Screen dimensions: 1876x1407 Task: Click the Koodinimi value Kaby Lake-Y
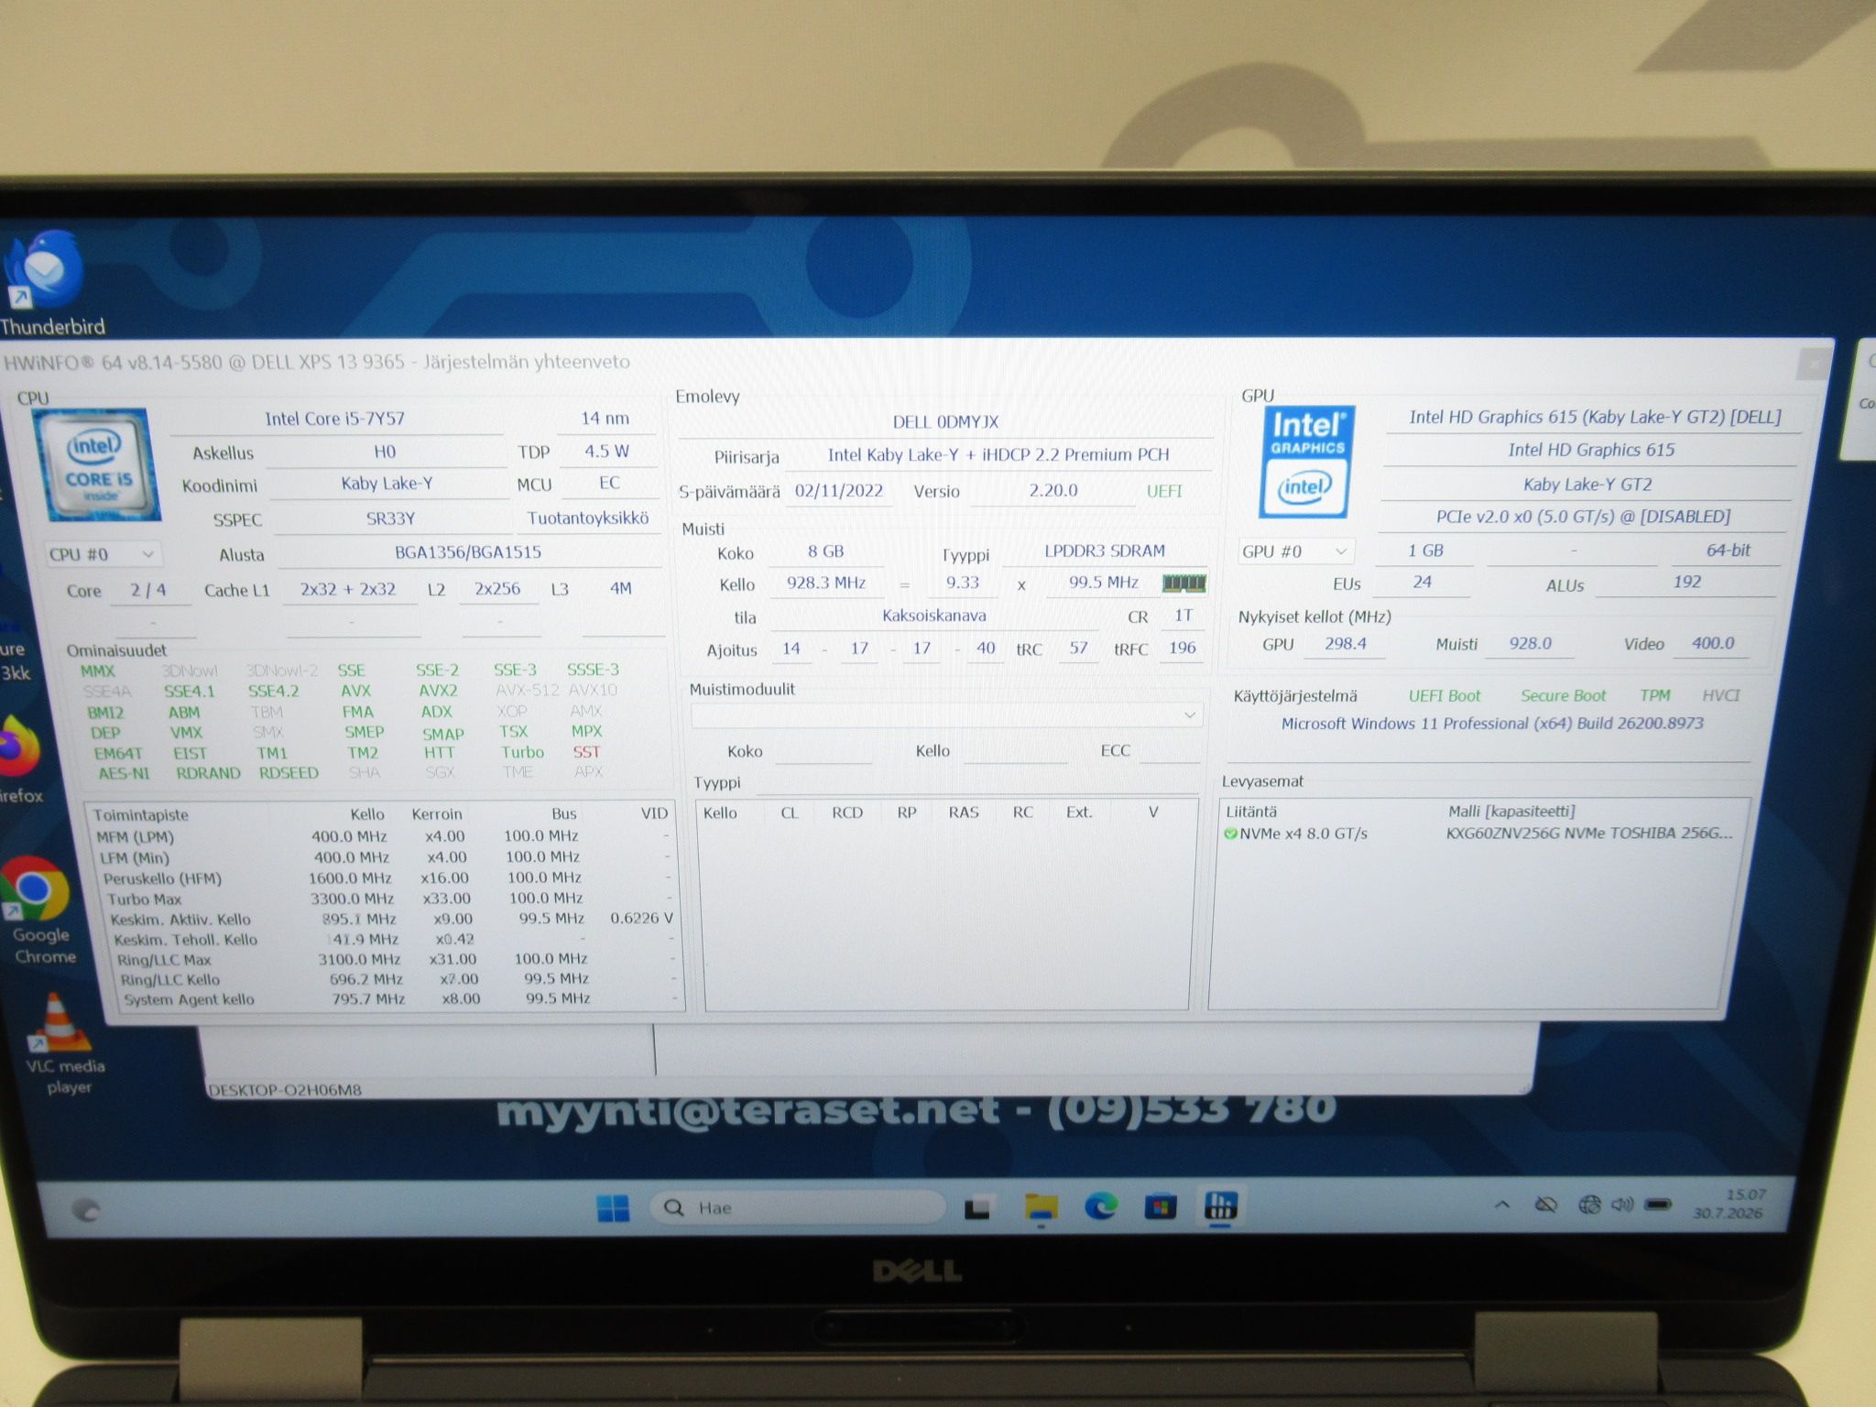387,484
